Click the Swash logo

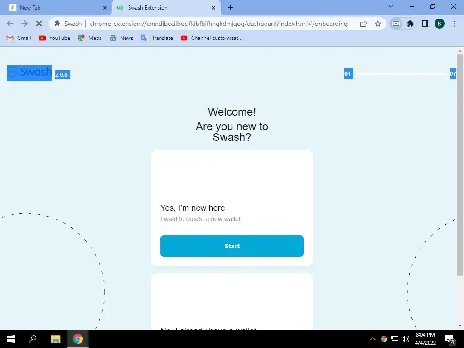(x=29, y=73)
